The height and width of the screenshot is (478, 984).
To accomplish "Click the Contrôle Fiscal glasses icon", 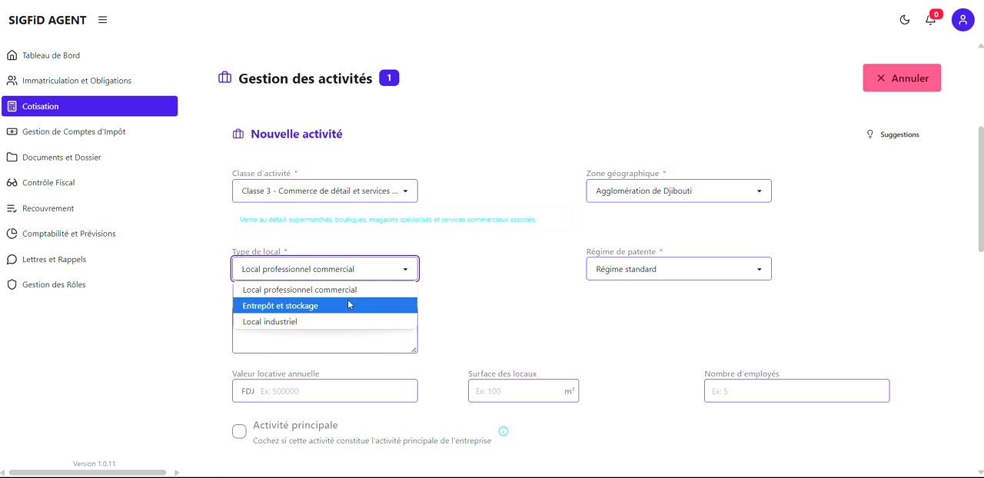I will [12, 183].
